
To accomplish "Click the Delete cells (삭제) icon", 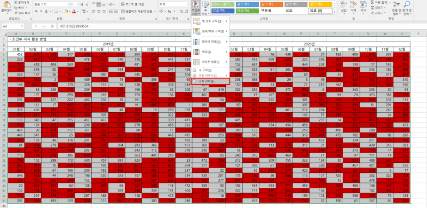I will (x=353, y=4).
